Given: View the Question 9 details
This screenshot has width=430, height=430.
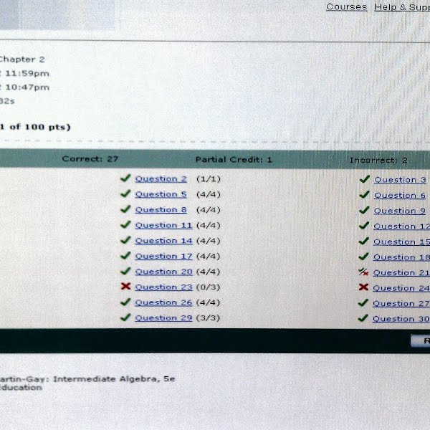Looking at the screenshot, I should (399, 211).
